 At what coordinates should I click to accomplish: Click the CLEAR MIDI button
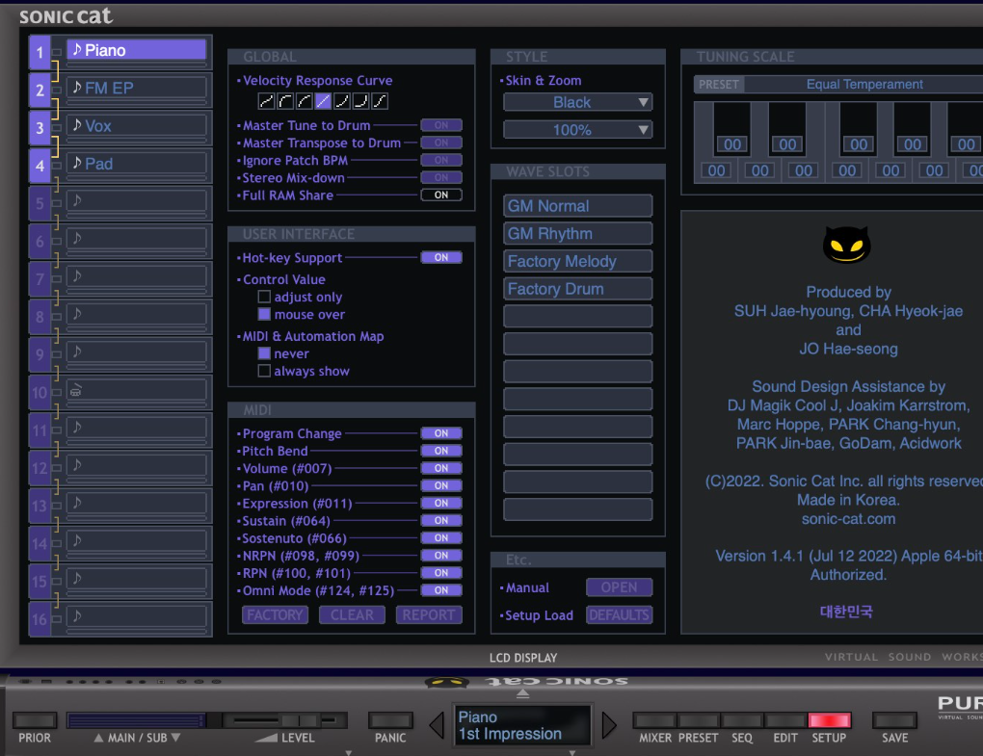352,615
